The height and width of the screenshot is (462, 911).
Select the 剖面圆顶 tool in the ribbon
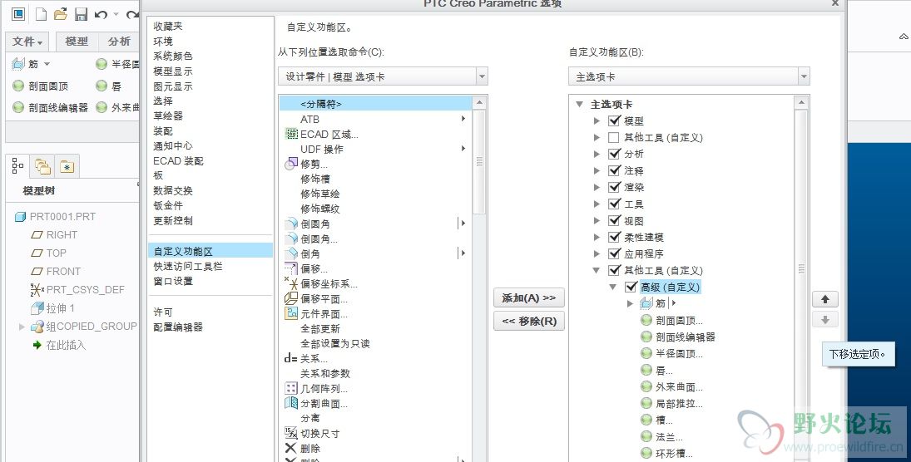coord(41,86)
